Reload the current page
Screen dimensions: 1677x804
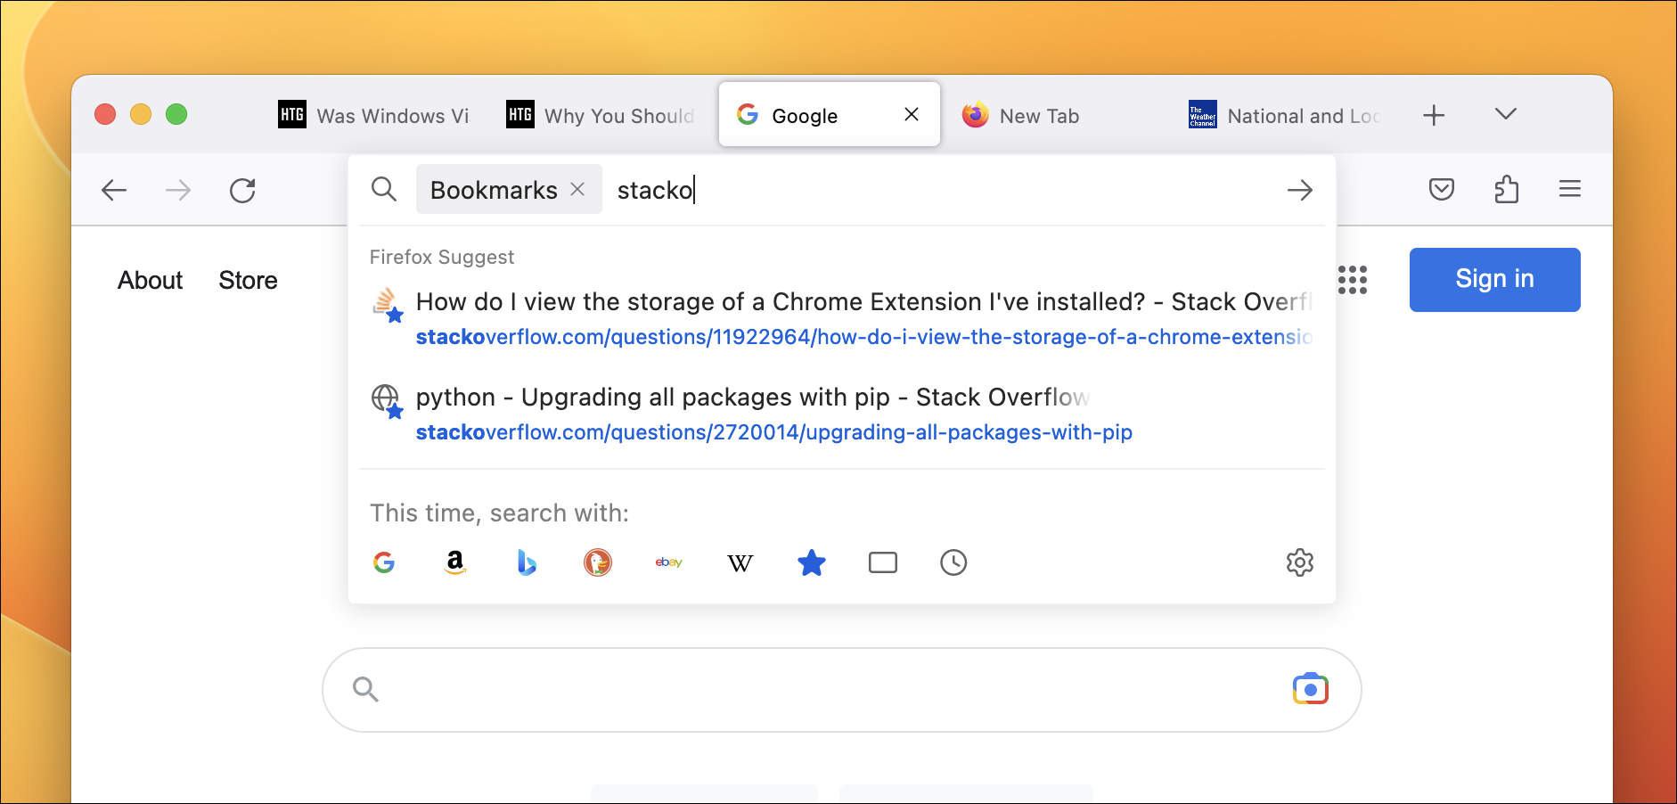click(242, 190)
